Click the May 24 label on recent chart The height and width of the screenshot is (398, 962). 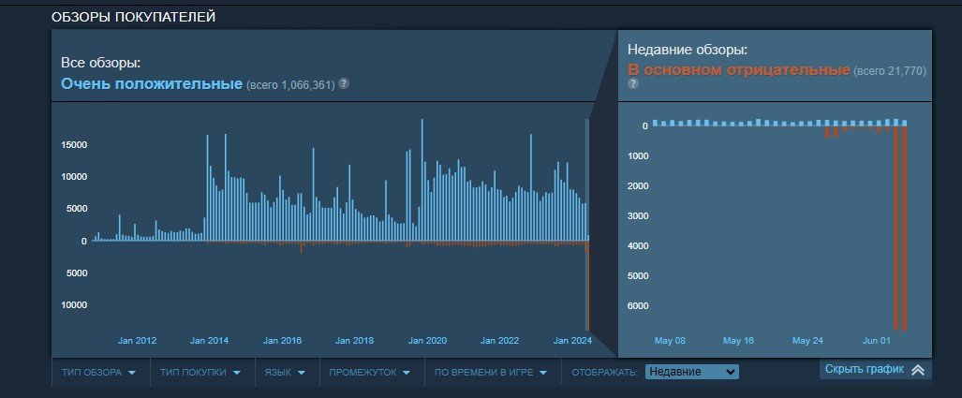[807, 341]
